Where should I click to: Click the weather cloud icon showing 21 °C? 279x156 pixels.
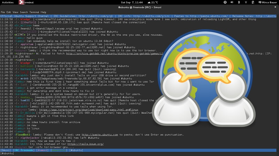(x=149, y=2)
